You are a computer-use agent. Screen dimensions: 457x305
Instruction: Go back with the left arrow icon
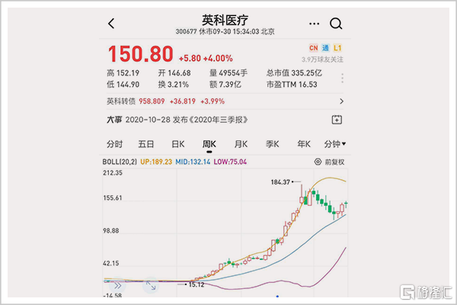click(x=111, y=24)
